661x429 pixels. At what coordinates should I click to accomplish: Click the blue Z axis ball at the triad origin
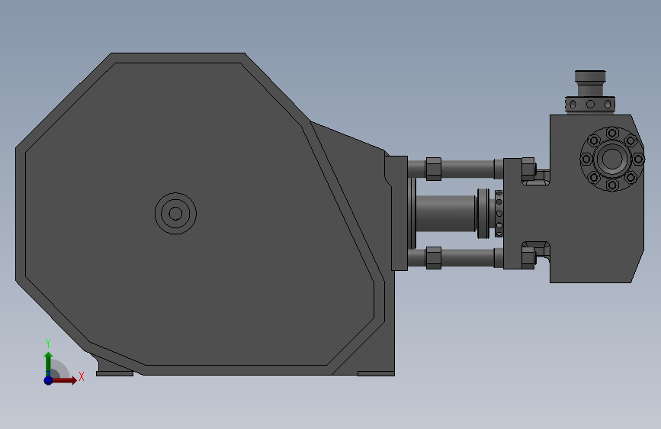click(x=48, y=380)
